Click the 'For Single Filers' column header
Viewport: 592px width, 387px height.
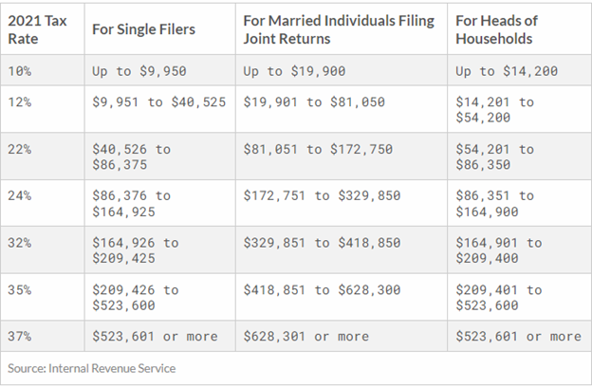[143, 29]
